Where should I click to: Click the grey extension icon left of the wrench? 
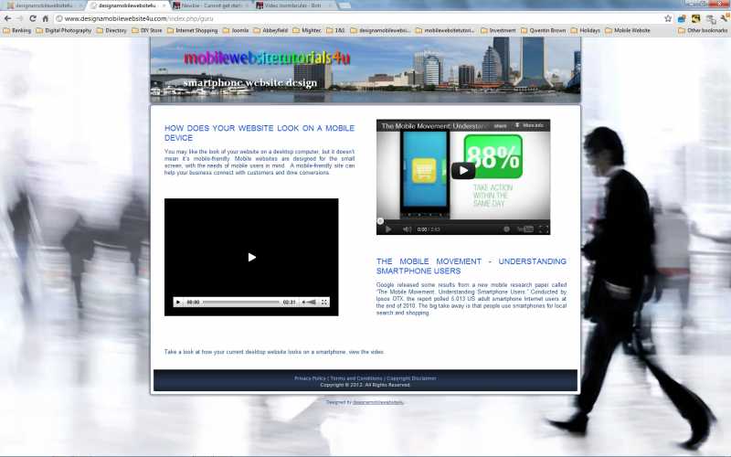[x=711, y=19]
